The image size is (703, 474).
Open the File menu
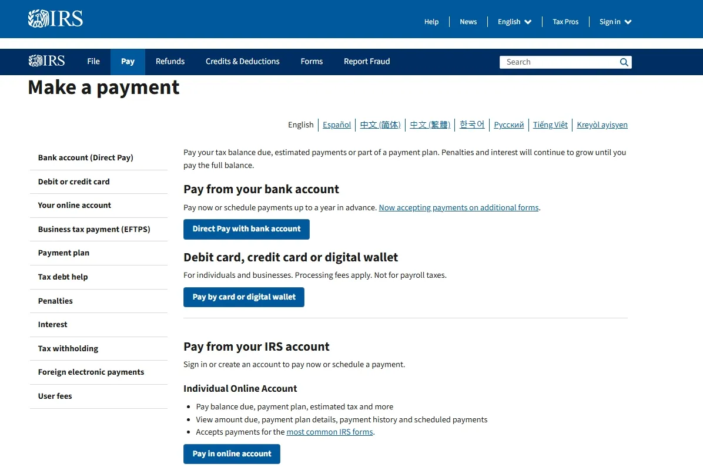click(93, 61)
